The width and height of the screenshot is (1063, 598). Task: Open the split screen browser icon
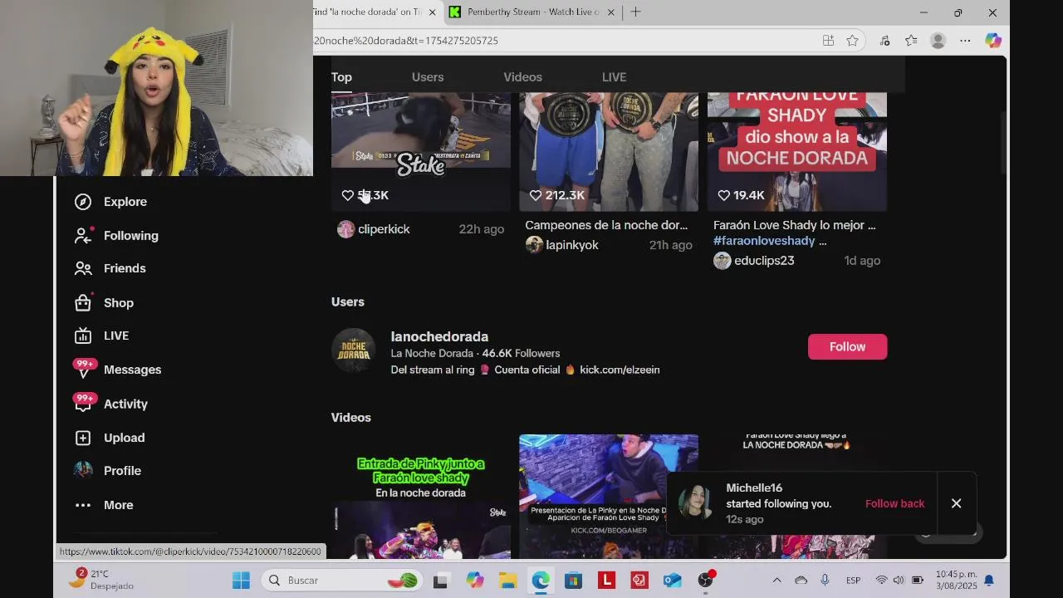click(828, 41)
